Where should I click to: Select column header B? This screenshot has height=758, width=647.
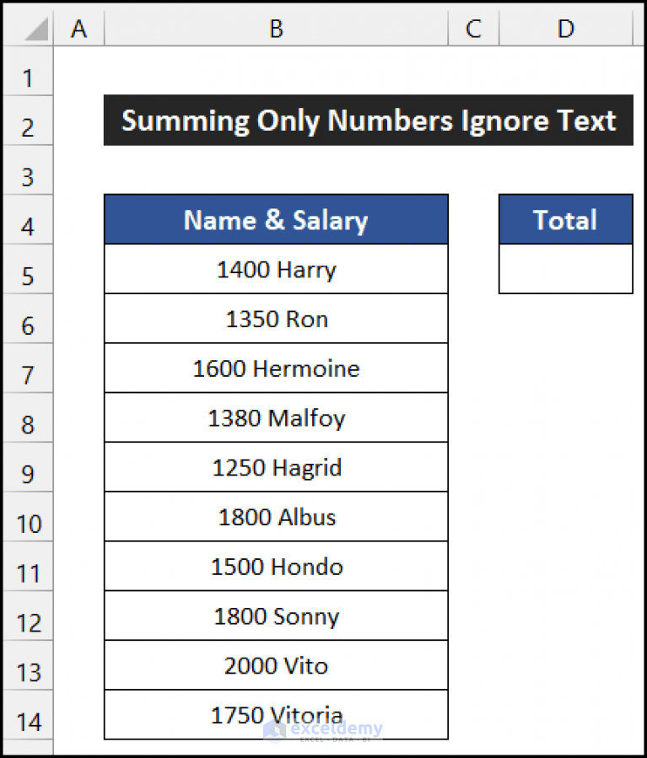[276, 28]
